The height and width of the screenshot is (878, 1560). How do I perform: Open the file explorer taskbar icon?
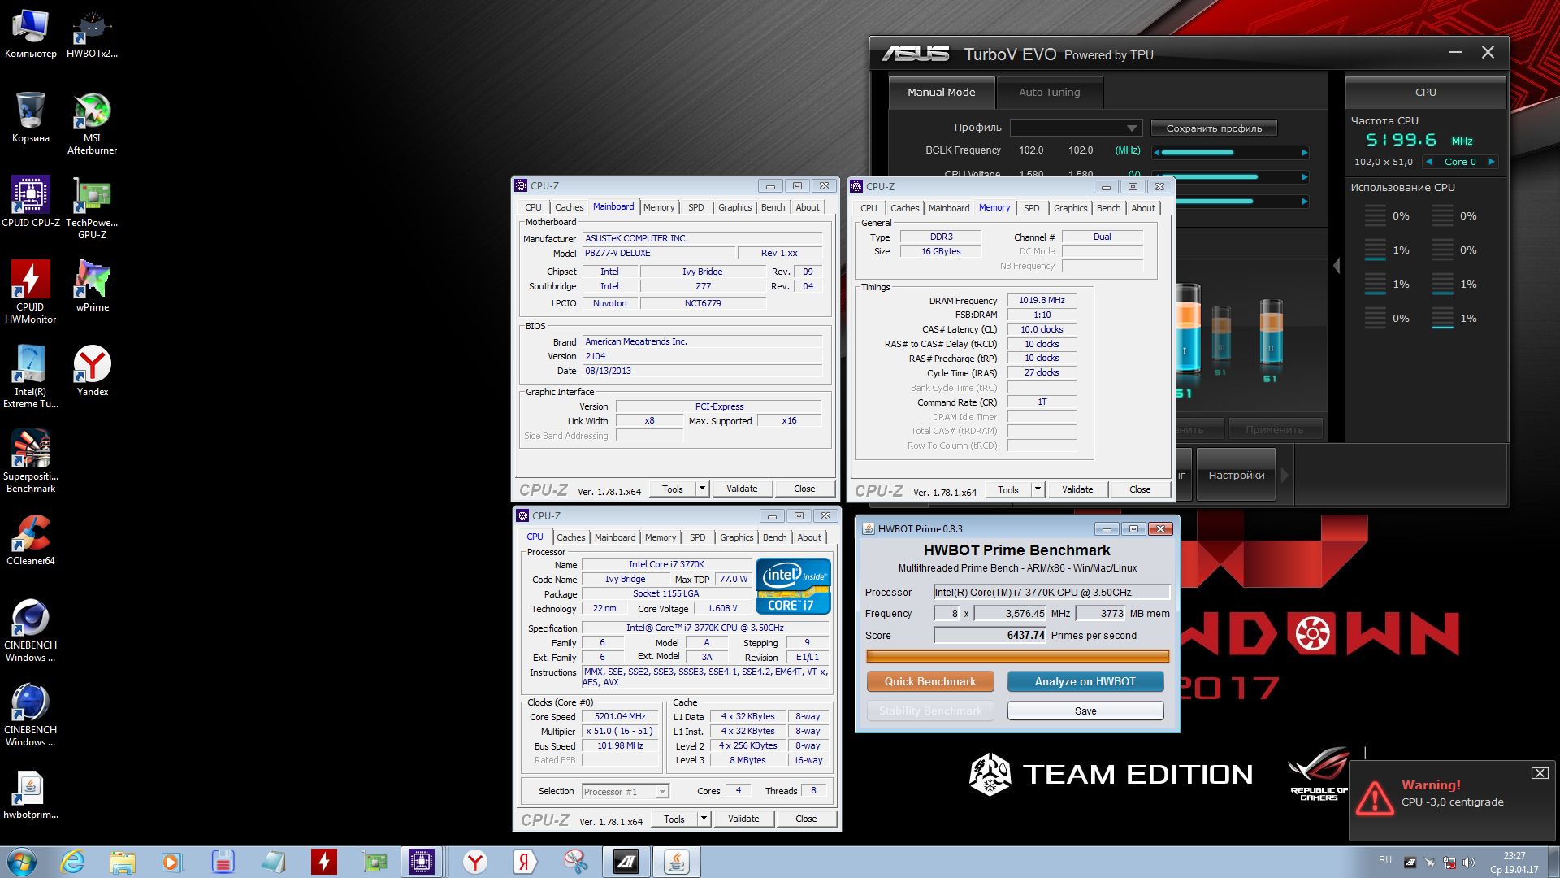point(123,862)
